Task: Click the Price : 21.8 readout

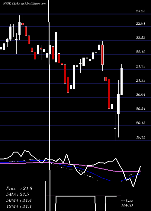Action: pyautogui.click(x=19, y=188)
